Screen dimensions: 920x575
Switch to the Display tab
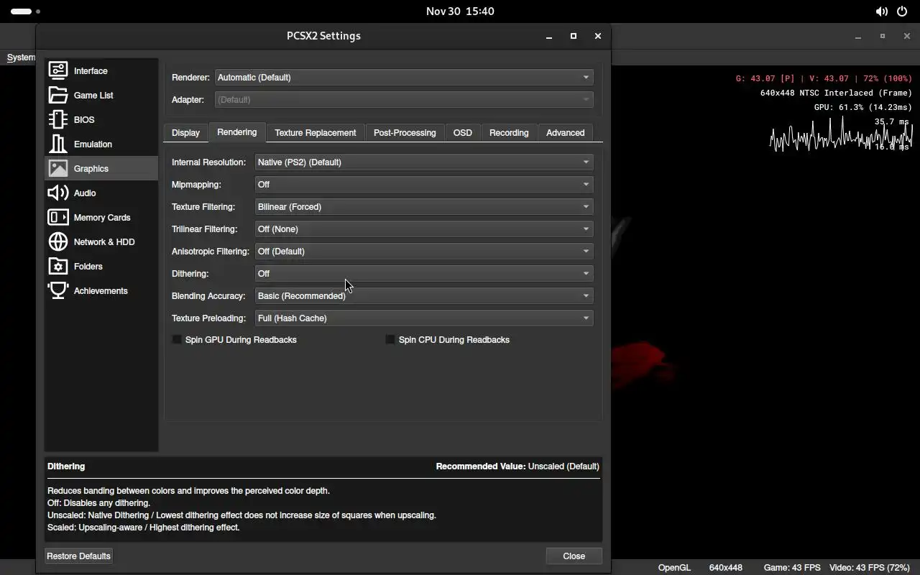[185, 132]
